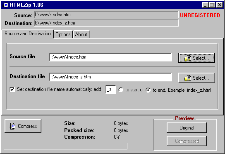Image resolution: width=225 pixels, height=154 pixels.
Task: Click the Destination file text input
Action: click(110, 77)
